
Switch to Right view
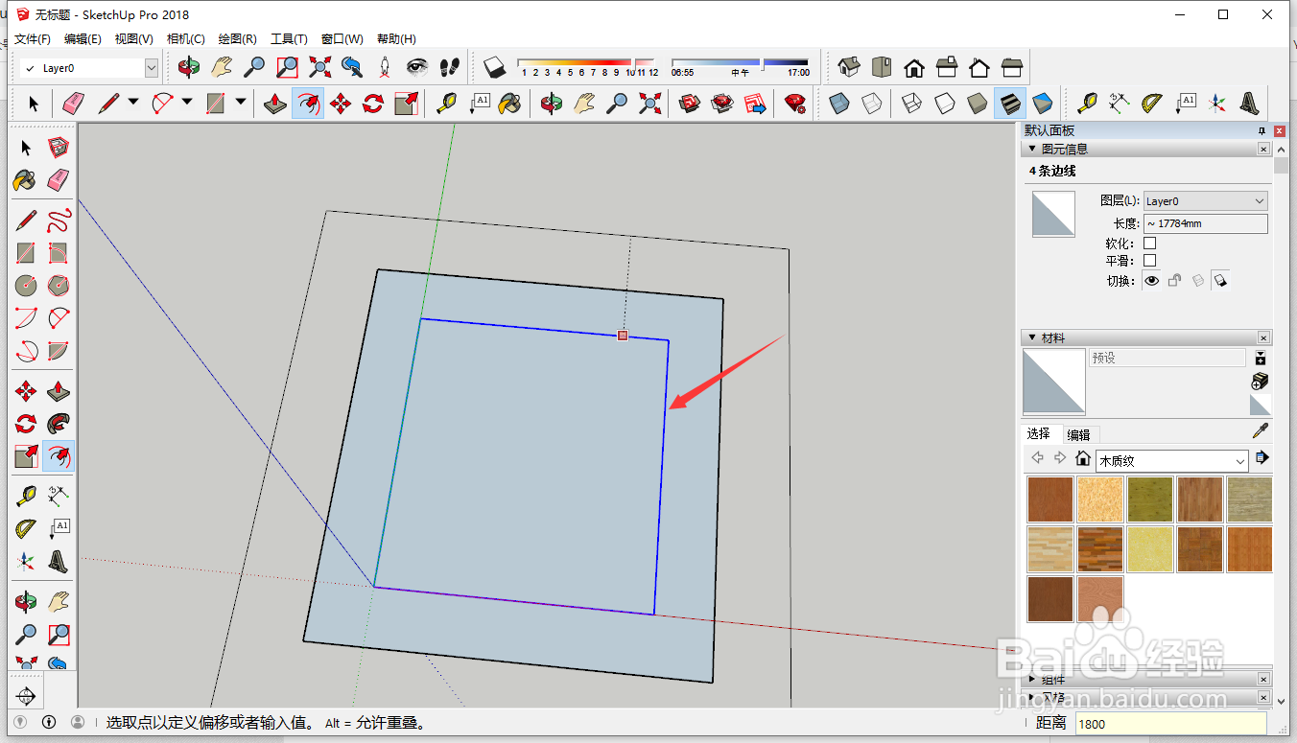(947, 67)
